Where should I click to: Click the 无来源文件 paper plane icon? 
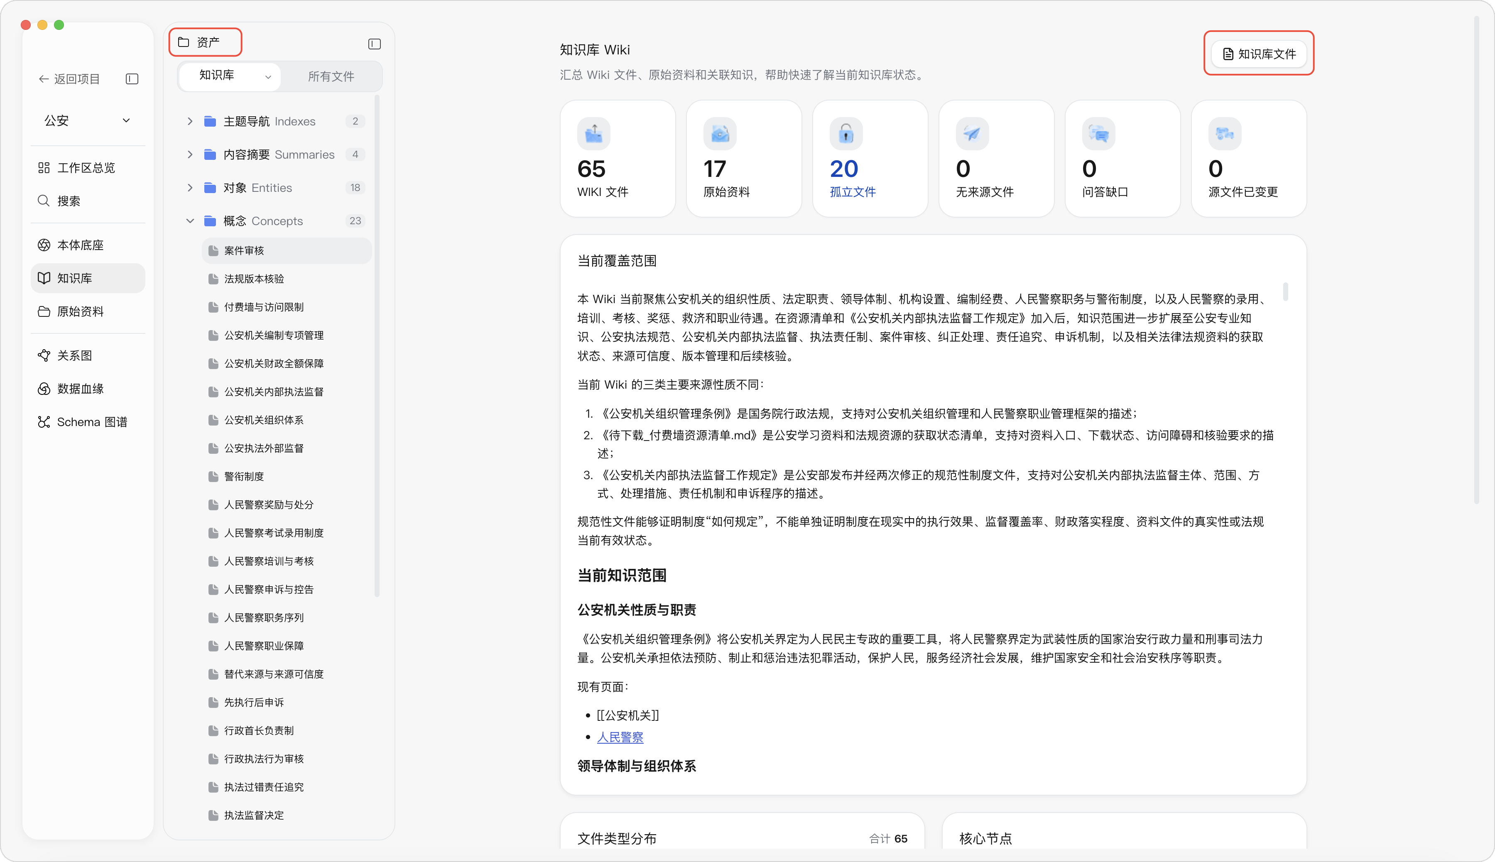pos(972,134)
